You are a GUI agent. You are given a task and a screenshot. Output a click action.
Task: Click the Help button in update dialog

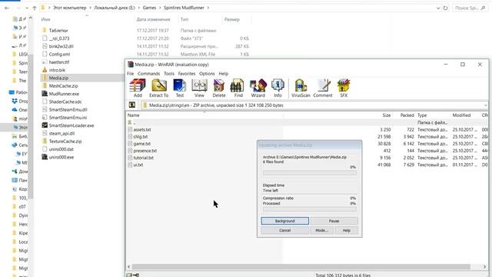click(x=347, y=230)
